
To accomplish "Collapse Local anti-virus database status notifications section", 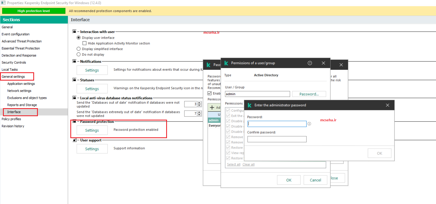I will click(78, 98).
